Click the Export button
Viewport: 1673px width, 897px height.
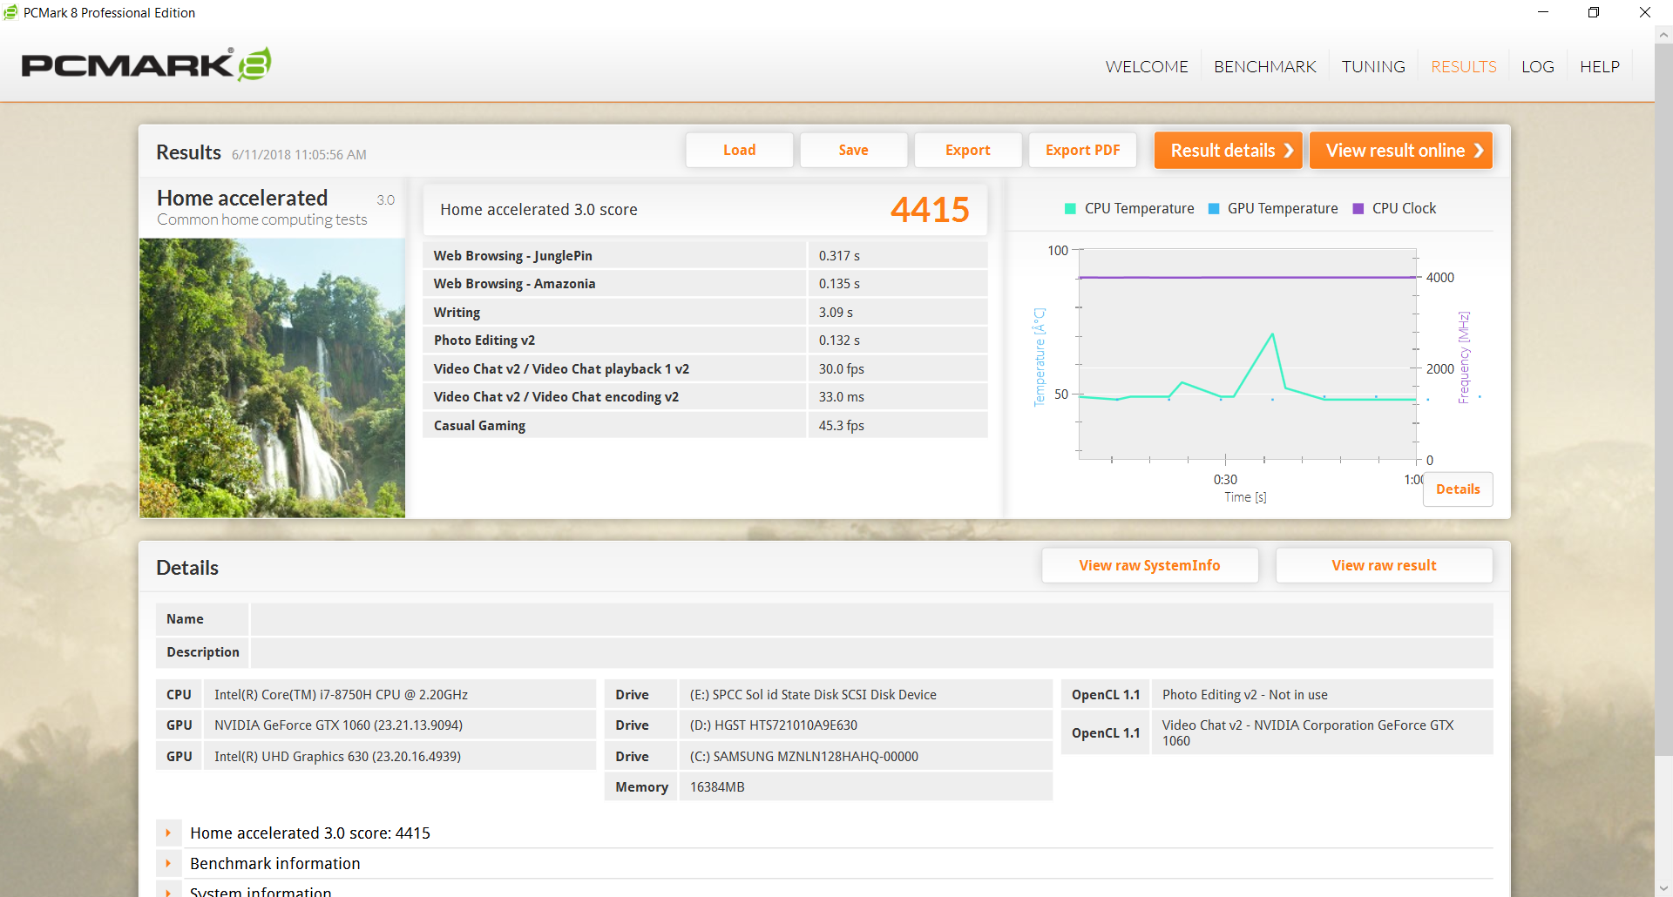coord(968,150)
